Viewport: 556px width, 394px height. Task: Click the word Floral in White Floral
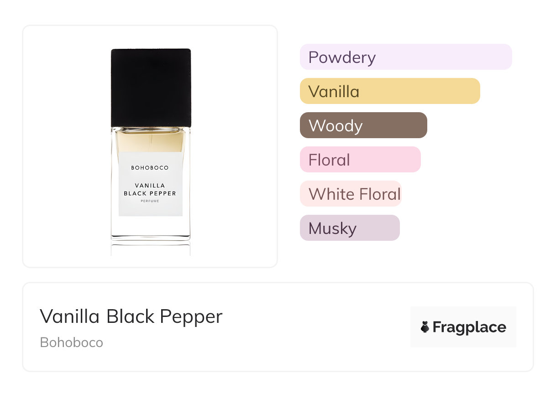pyautogui.click(x=379, y=194)
